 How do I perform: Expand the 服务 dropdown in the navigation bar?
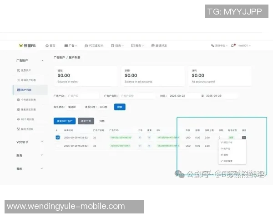[137, 45]
